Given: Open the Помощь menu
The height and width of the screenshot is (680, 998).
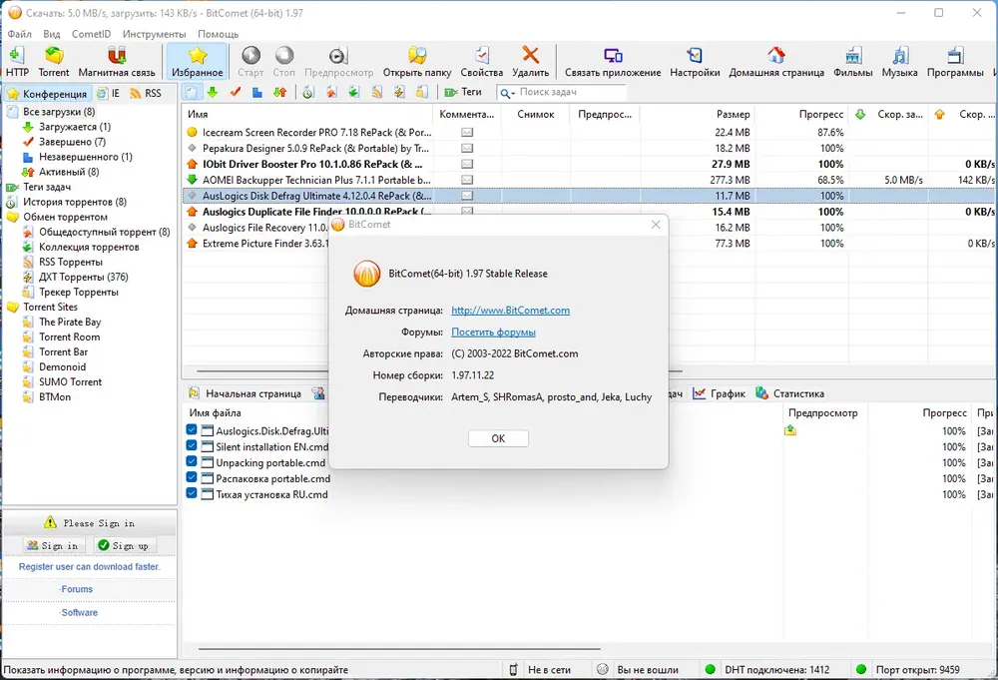Looking at the screenshot, I should (x=218, y=34).
